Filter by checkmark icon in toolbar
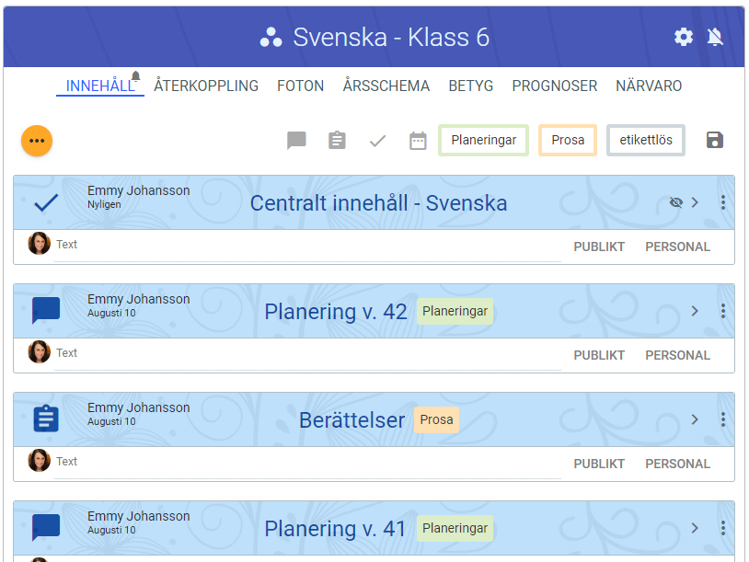This screenshot has height=562, width=749. coord(377,141)
